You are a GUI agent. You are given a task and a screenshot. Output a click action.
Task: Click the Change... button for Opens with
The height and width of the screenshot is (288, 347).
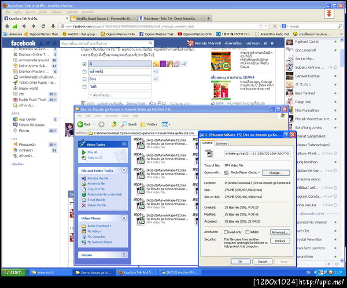pos(275,172)
